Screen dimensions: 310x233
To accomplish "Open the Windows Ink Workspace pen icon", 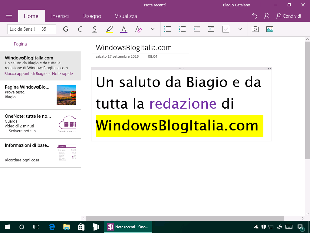I will coord(279,227).
